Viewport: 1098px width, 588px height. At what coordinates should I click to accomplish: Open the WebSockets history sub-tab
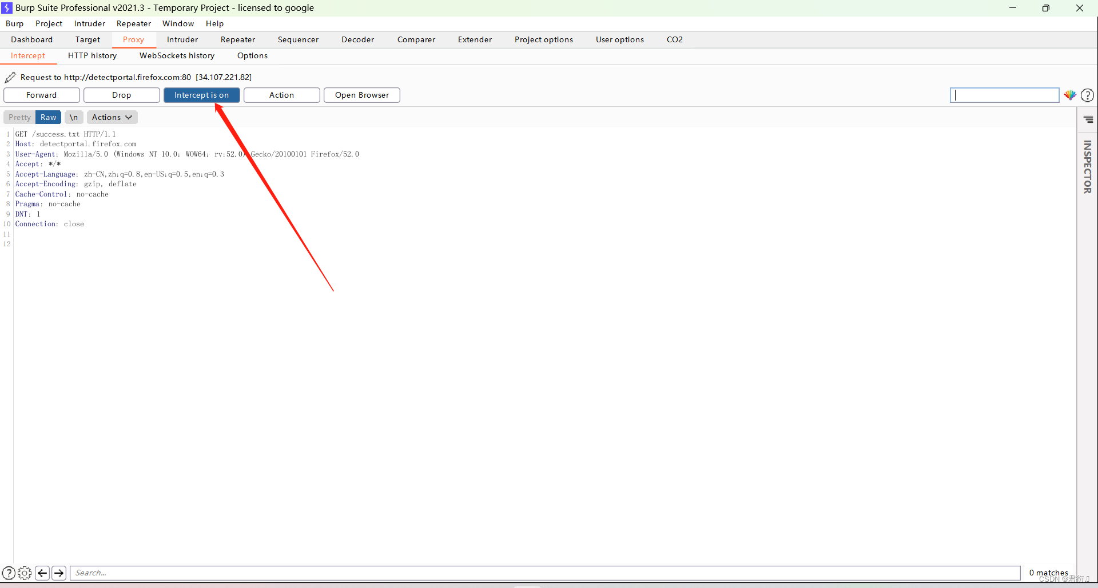177,55
